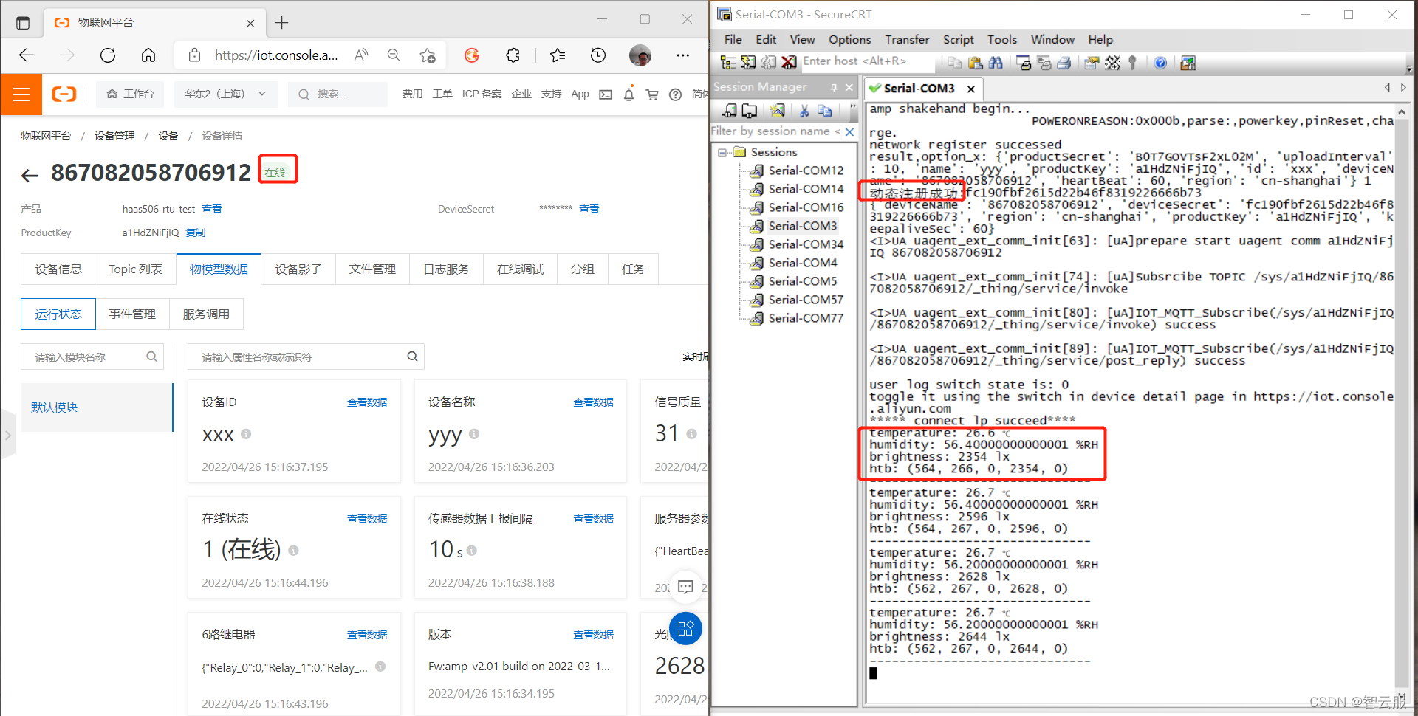The image size is (1418, 716).
Task: Click the Paste clipboard icon in SecureCRT toolbar
Action: pyautogui.click(x=975, y=63)
